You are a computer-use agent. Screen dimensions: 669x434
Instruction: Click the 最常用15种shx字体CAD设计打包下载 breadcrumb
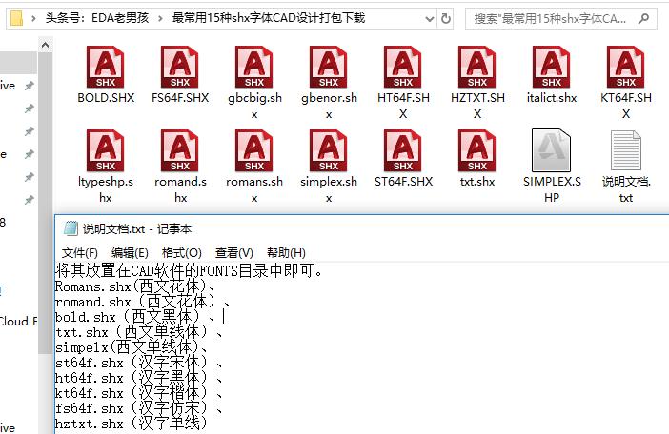(x=269, y=18)
